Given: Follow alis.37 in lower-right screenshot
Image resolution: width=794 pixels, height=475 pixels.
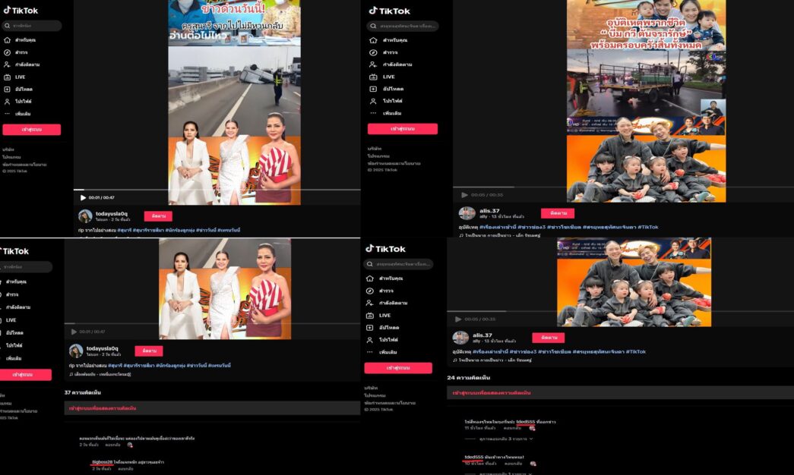Looking at the screenshot, I should click(x=549, y=338).
